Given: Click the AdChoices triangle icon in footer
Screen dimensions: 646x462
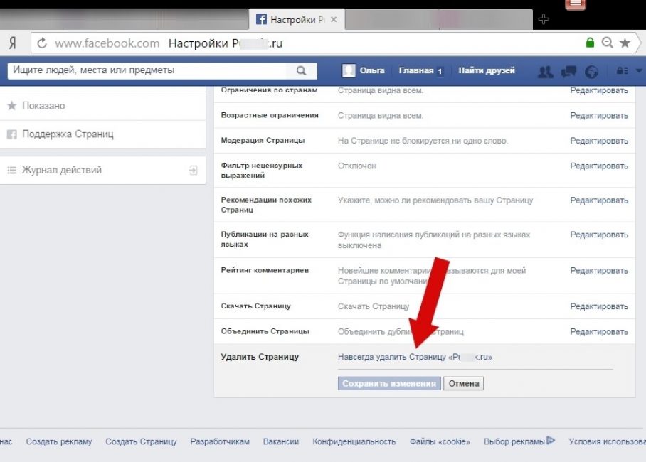Looking at the screenshot, I should [551, 440].
